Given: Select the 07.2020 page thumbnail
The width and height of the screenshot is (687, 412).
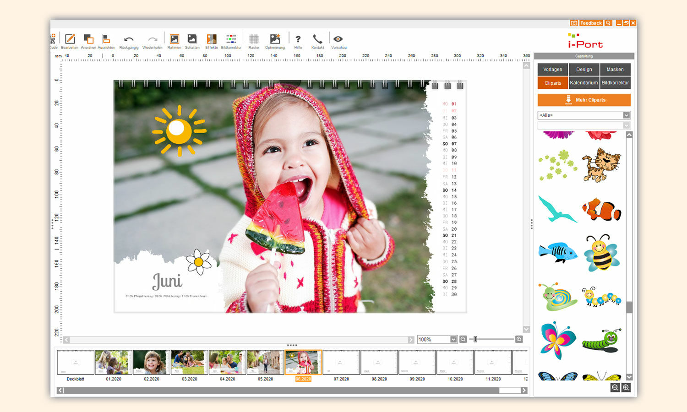Looking at the screenshot, I should point(341,363).
